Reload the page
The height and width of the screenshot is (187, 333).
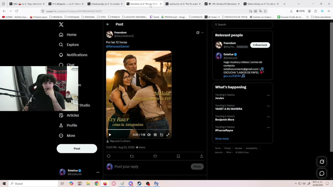coord(17,11)
